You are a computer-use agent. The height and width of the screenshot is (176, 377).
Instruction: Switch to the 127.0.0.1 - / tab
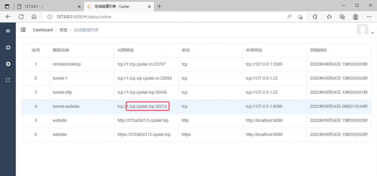pyautogui.click(x=49, y=6)
